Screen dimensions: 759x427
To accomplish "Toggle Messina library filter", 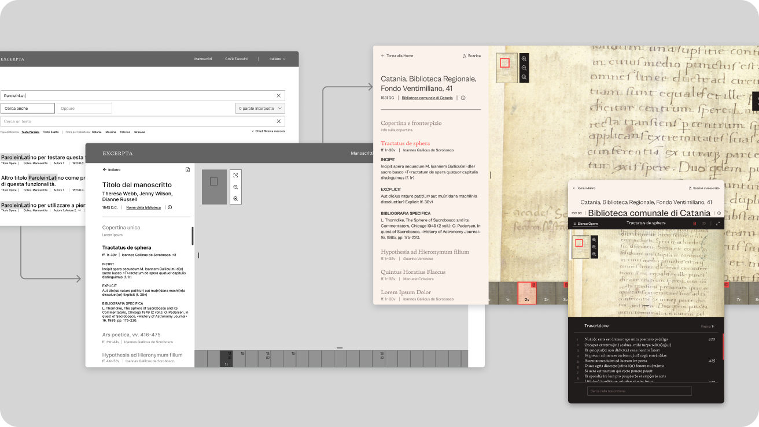I will (x=110, y=132).
